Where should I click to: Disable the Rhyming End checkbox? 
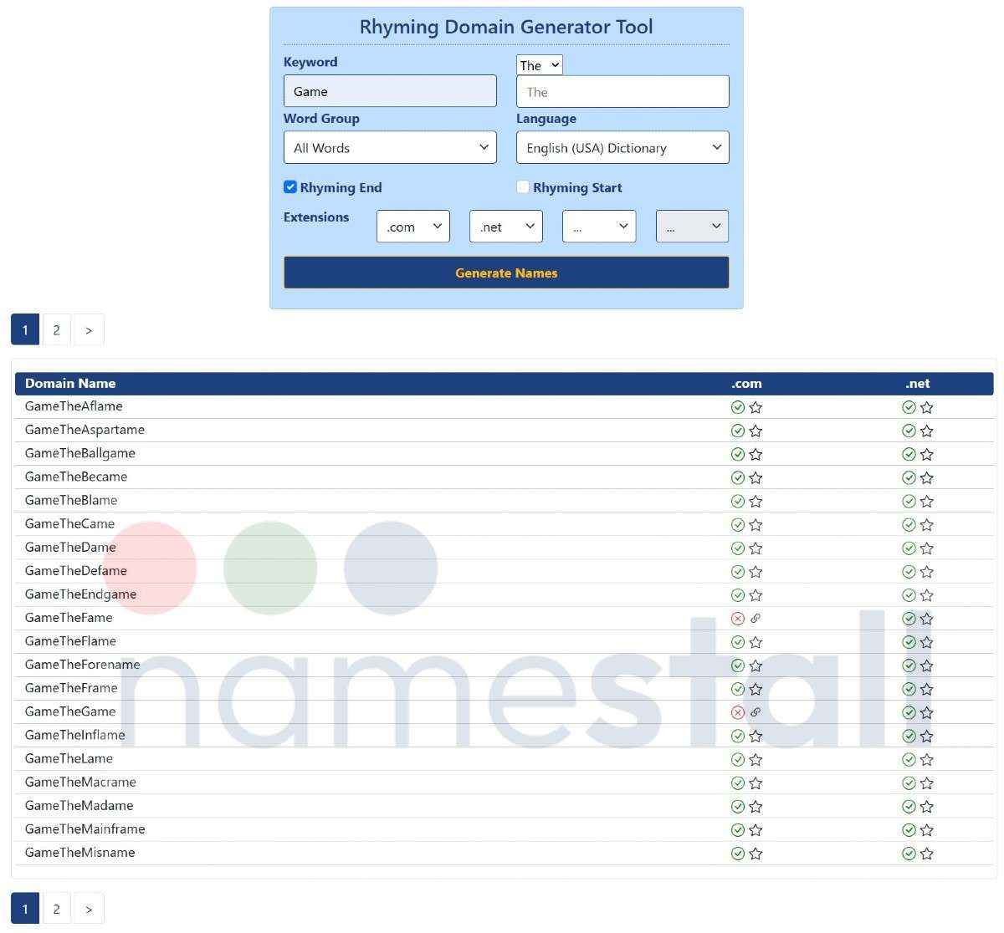290,187
